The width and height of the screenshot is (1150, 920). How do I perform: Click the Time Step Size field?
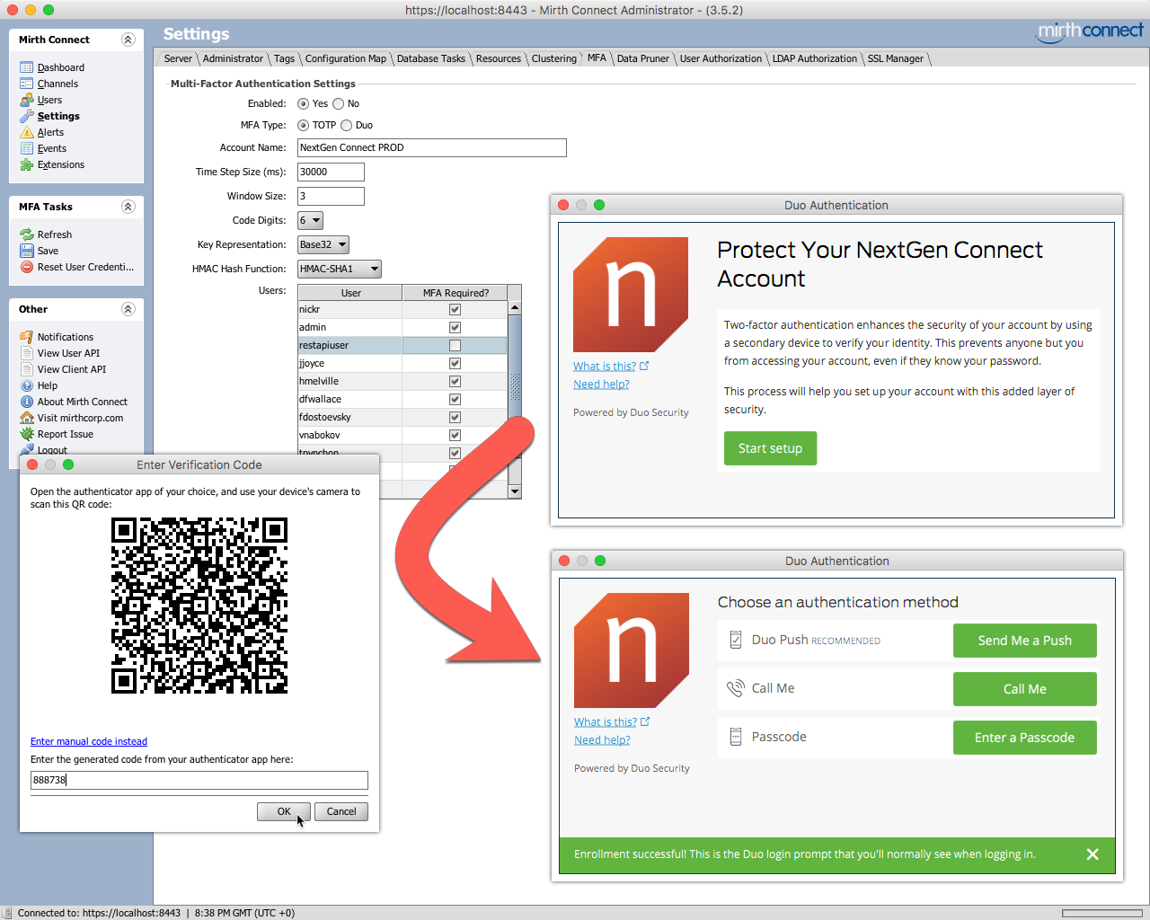[x=331, y=172]
